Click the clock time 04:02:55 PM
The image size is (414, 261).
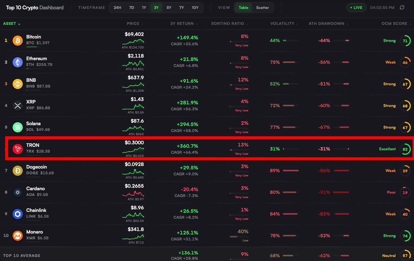tap(383, 8)
